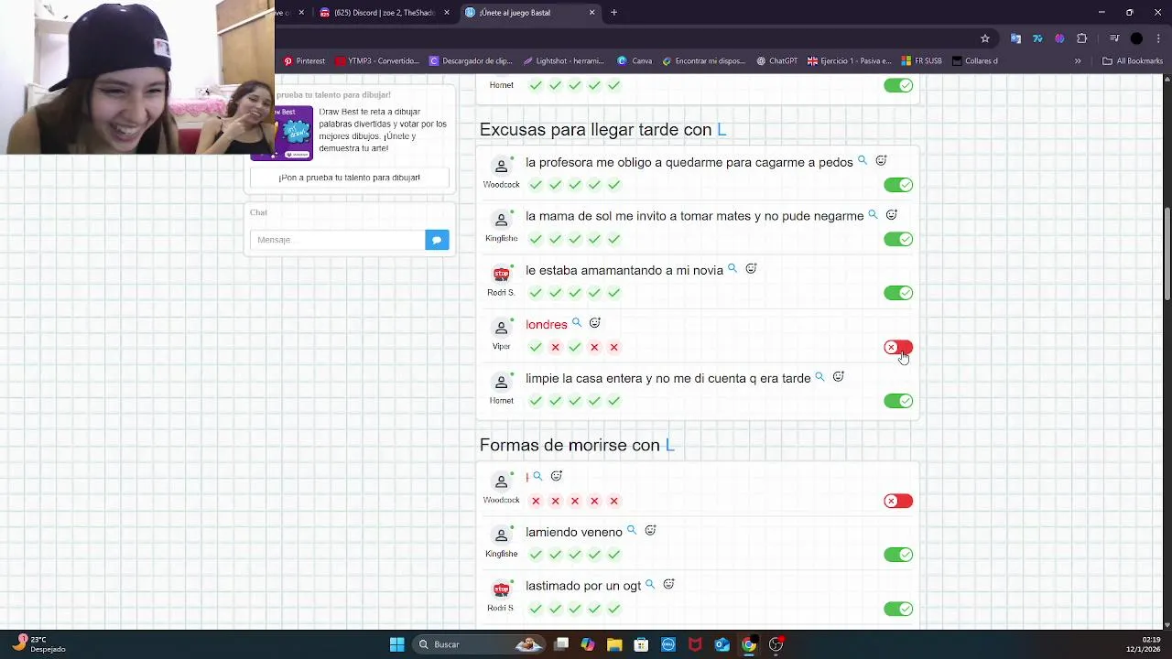Add reaction smiley next to 'londres'
The image size is (1172, 659).
(595, 323)
